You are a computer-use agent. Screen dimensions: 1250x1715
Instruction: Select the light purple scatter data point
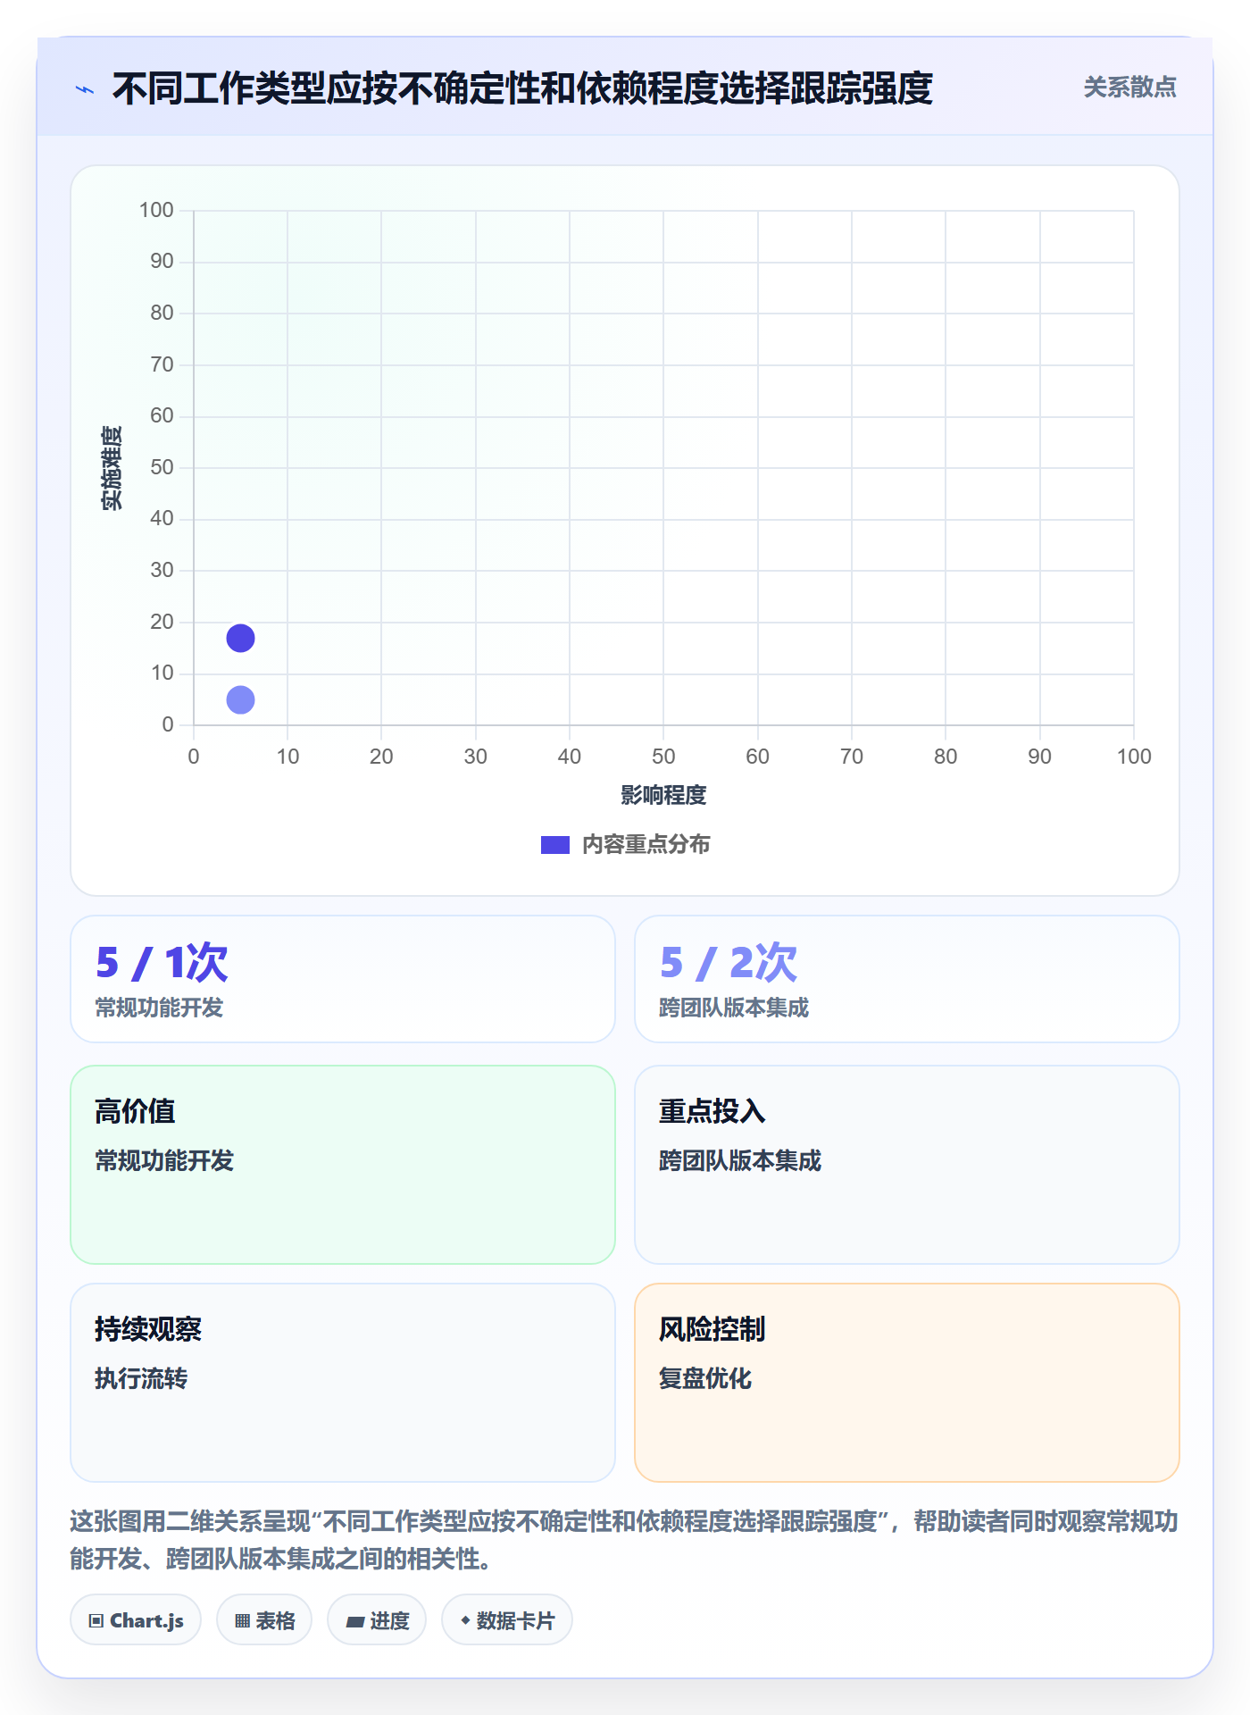240,699
